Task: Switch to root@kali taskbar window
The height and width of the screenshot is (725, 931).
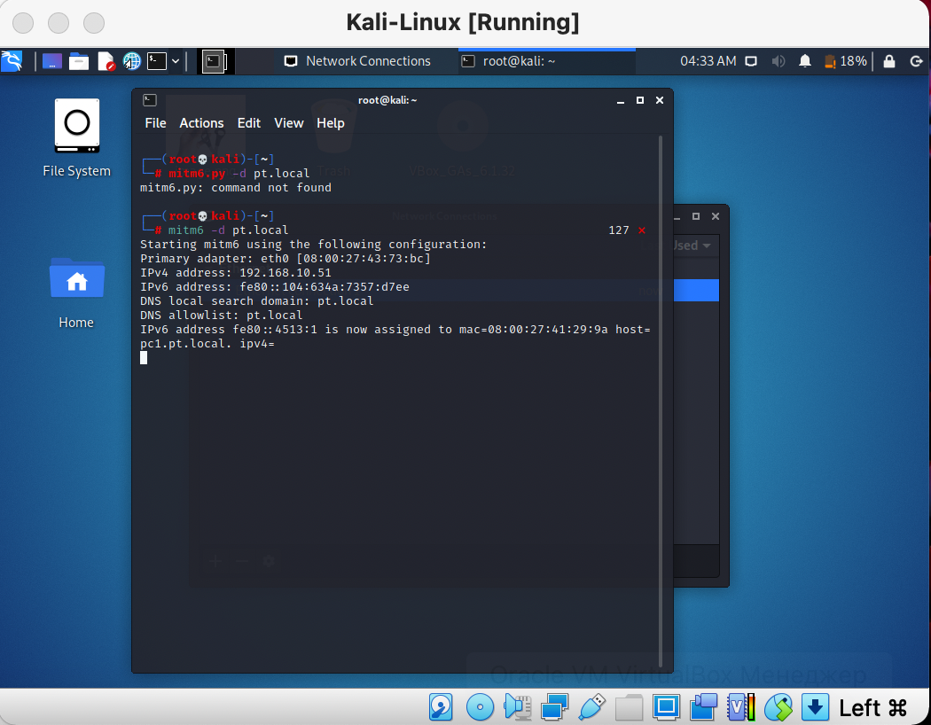Action: tap(547, 61)
